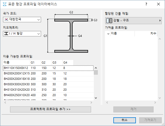
Task: Sort available profiles by G4 column
Action: (68, 62)
